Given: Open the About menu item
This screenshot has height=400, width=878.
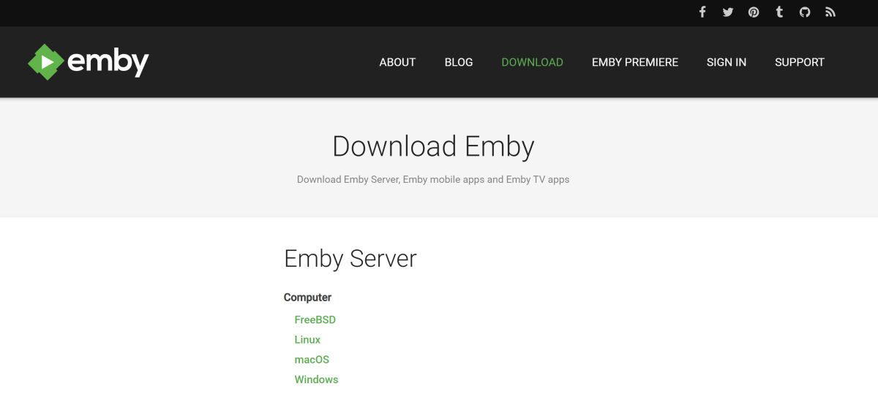Looking at the screenshot, I should (x=397, y=62).
